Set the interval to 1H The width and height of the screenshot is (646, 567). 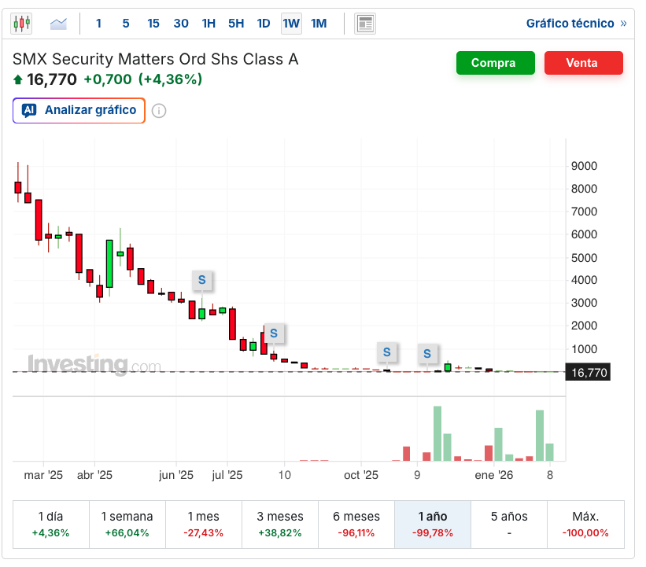click(209, 24)
